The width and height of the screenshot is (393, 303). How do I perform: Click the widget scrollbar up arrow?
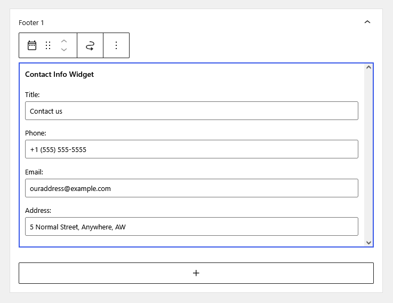click(368, 67)
